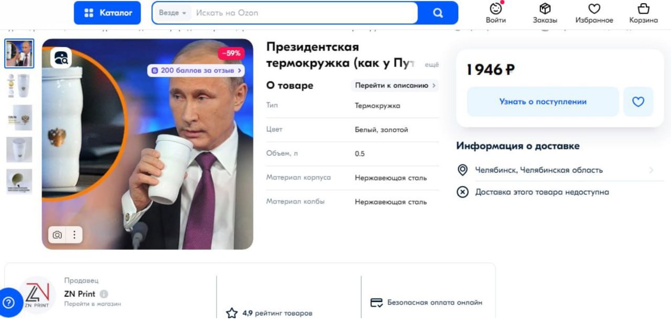The height and width of the screenshot is (323, 671).
Task: Open the Каталог menu
Action: pos(107,13)
